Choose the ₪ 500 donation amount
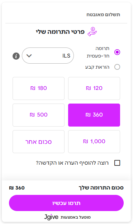The width and height of the screenshot is (133, 224). 38,115
